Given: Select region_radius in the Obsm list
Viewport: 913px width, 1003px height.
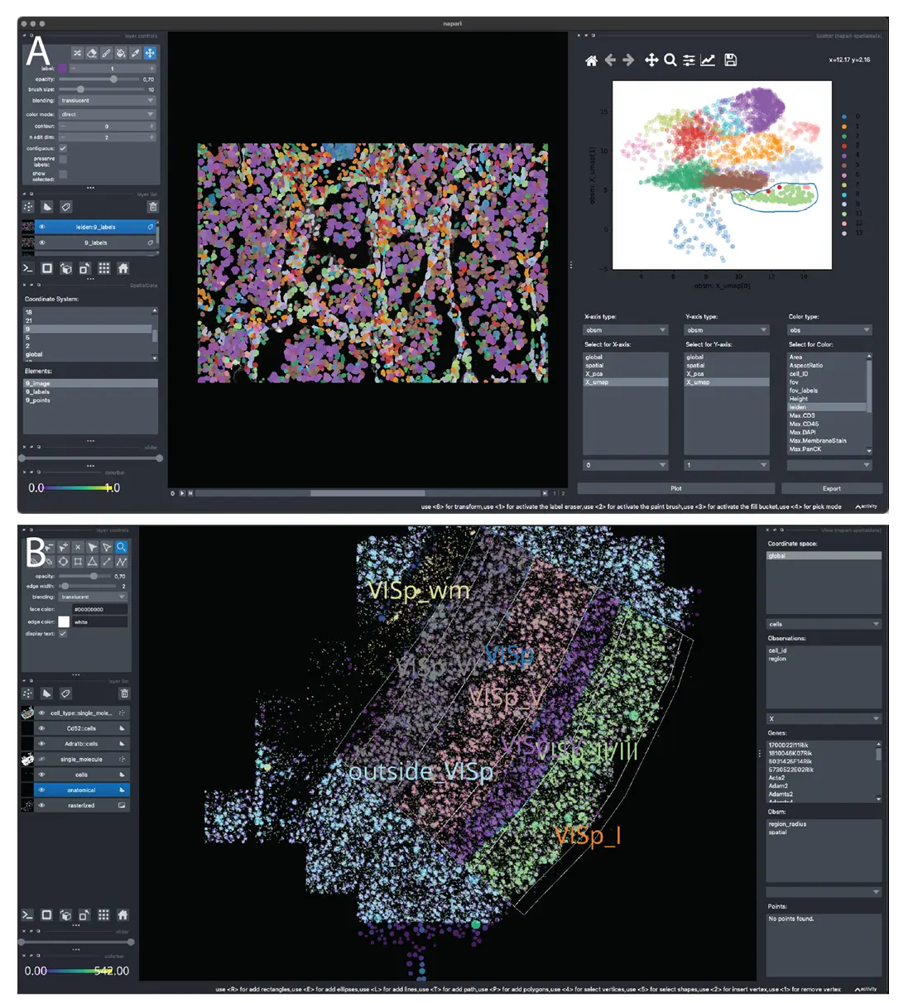Looking at the screenshot, I should [x=824, y=824].
